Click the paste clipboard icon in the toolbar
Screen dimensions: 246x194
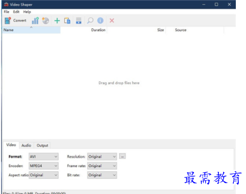[67, 21]
